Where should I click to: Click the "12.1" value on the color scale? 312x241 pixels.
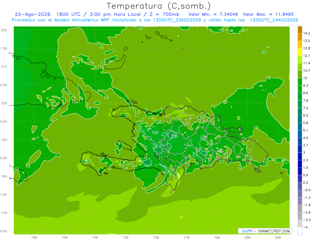[307, 56]
